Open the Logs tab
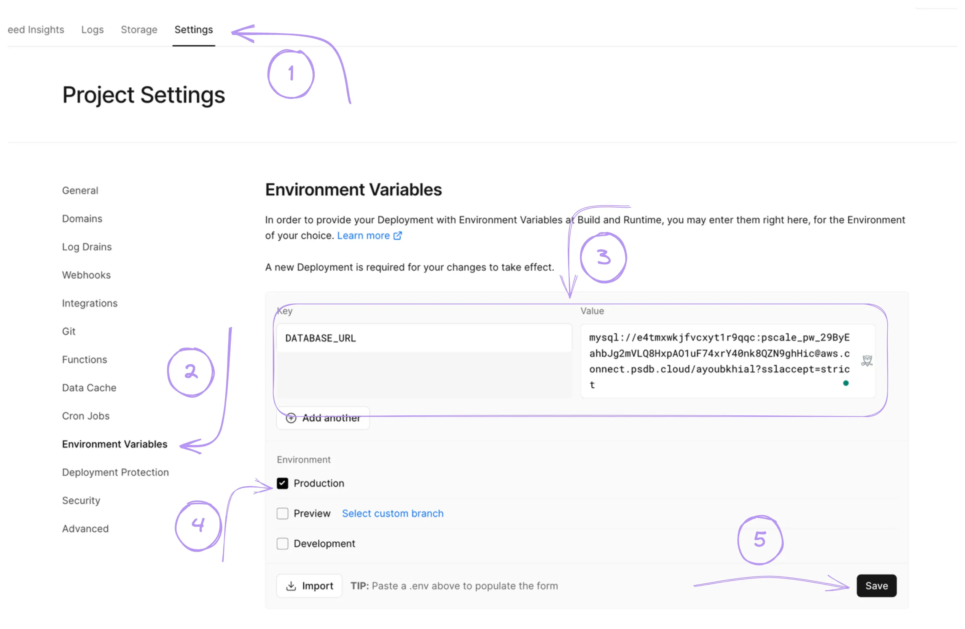This screenshot has height=629, width=965. (x=93, y=30)
